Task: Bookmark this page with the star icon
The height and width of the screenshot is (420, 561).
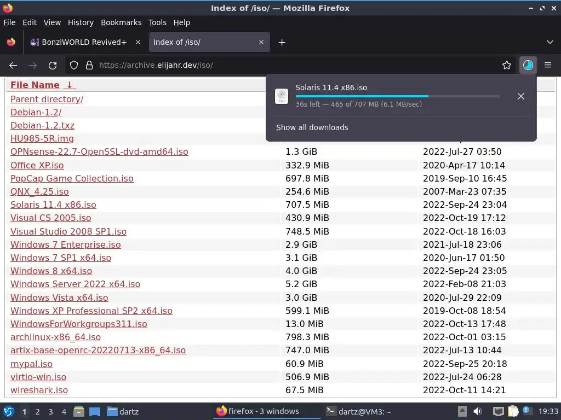Action: (x=507, y=65)
